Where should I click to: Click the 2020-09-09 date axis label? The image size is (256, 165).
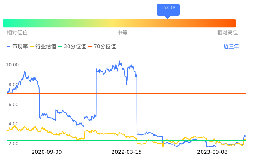pos(47,152)
